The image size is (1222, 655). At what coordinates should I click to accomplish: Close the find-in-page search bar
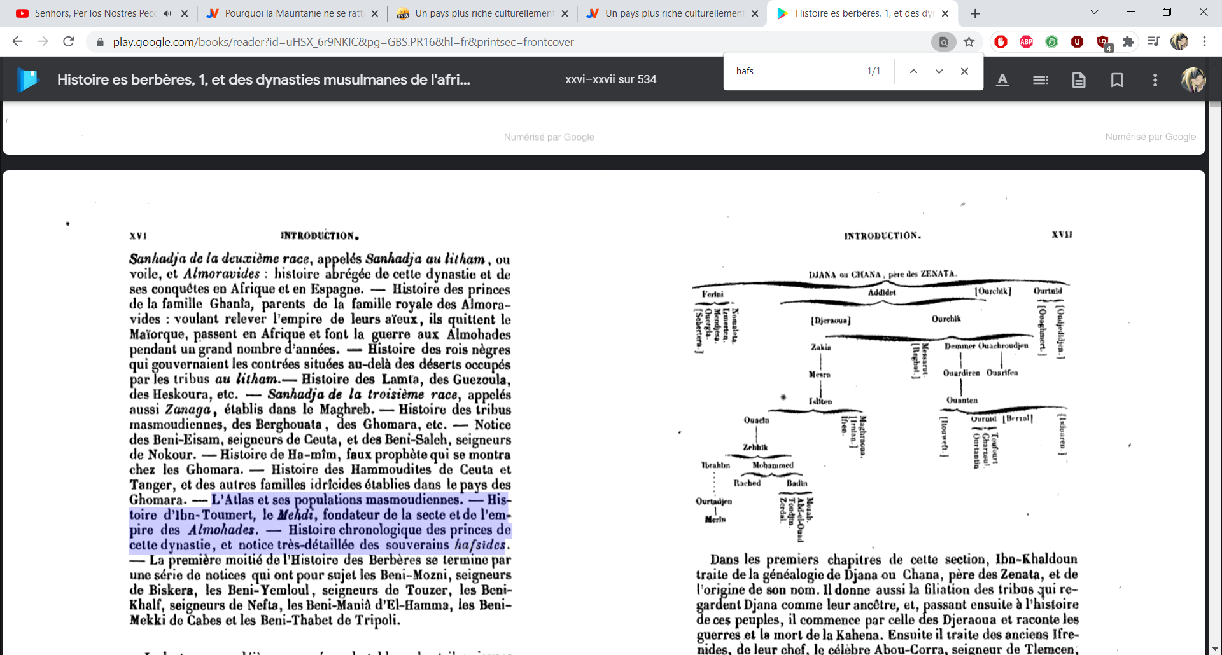click(x=964, y=71)
